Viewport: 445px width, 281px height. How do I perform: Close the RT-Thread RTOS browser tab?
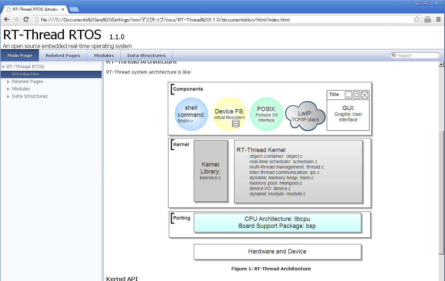point(63,9)
